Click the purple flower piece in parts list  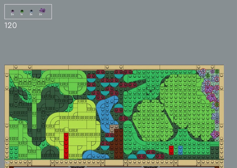(42, 11)
